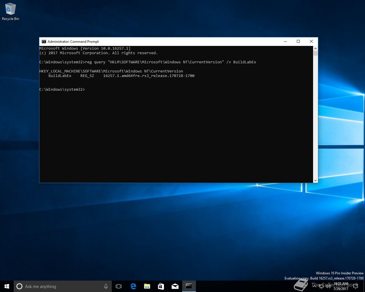This screenshot has width=365, height=292.
Task: Click the Command Prompt title bar system icon
Action: [44, 42]
